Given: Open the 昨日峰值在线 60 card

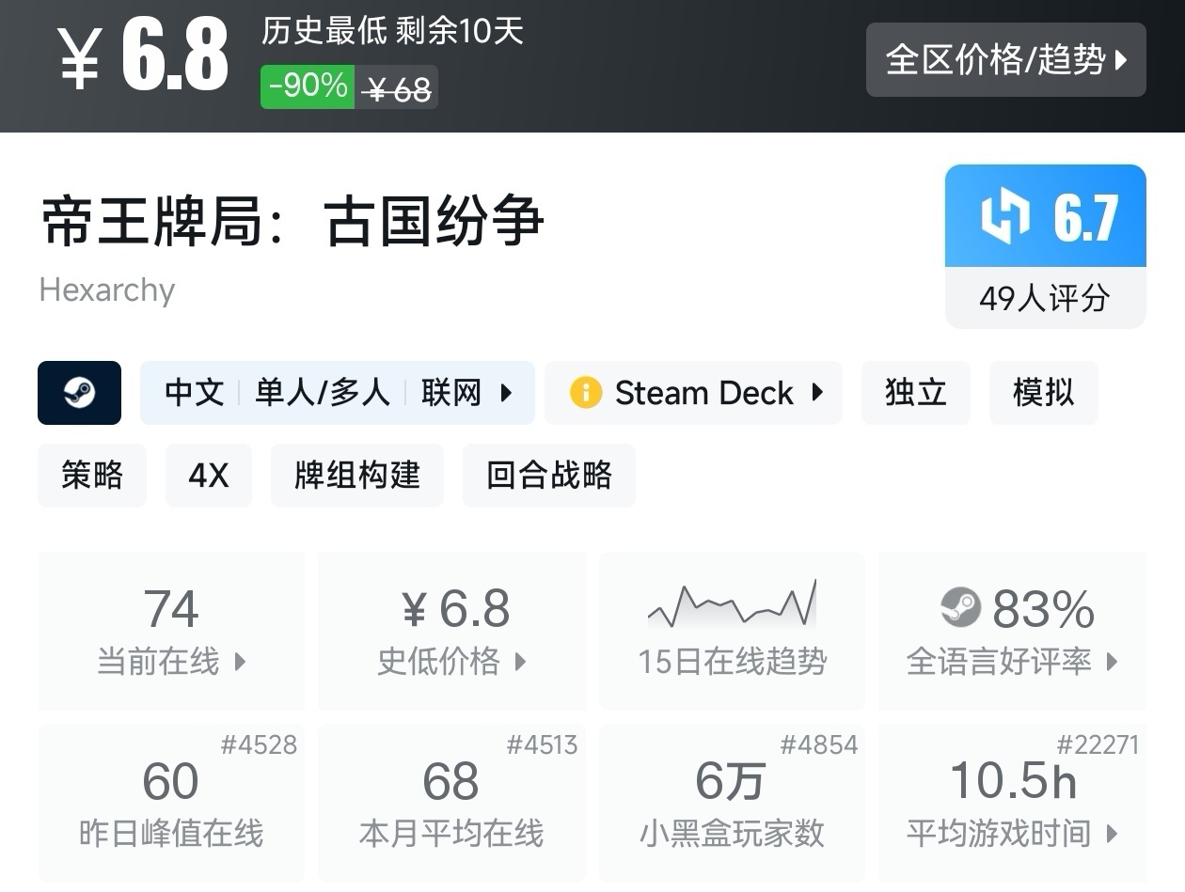Looking at the screenshot, I should (x=171, y=803).
